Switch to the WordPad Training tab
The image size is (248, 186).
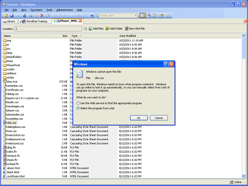pos(34,21)
